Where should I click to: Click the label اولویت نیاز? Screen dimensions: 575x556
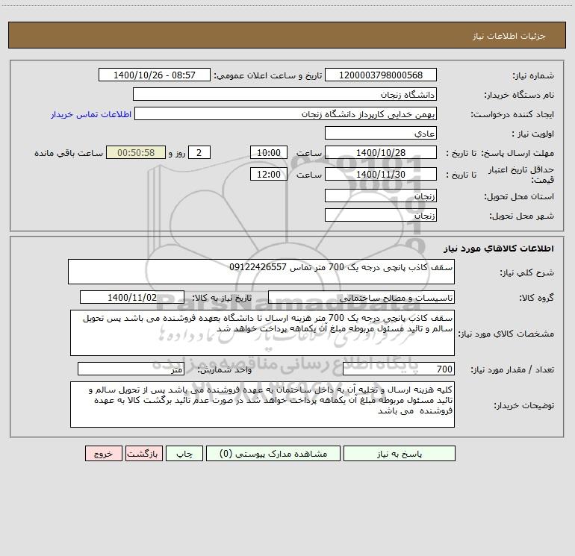(533, 134)
